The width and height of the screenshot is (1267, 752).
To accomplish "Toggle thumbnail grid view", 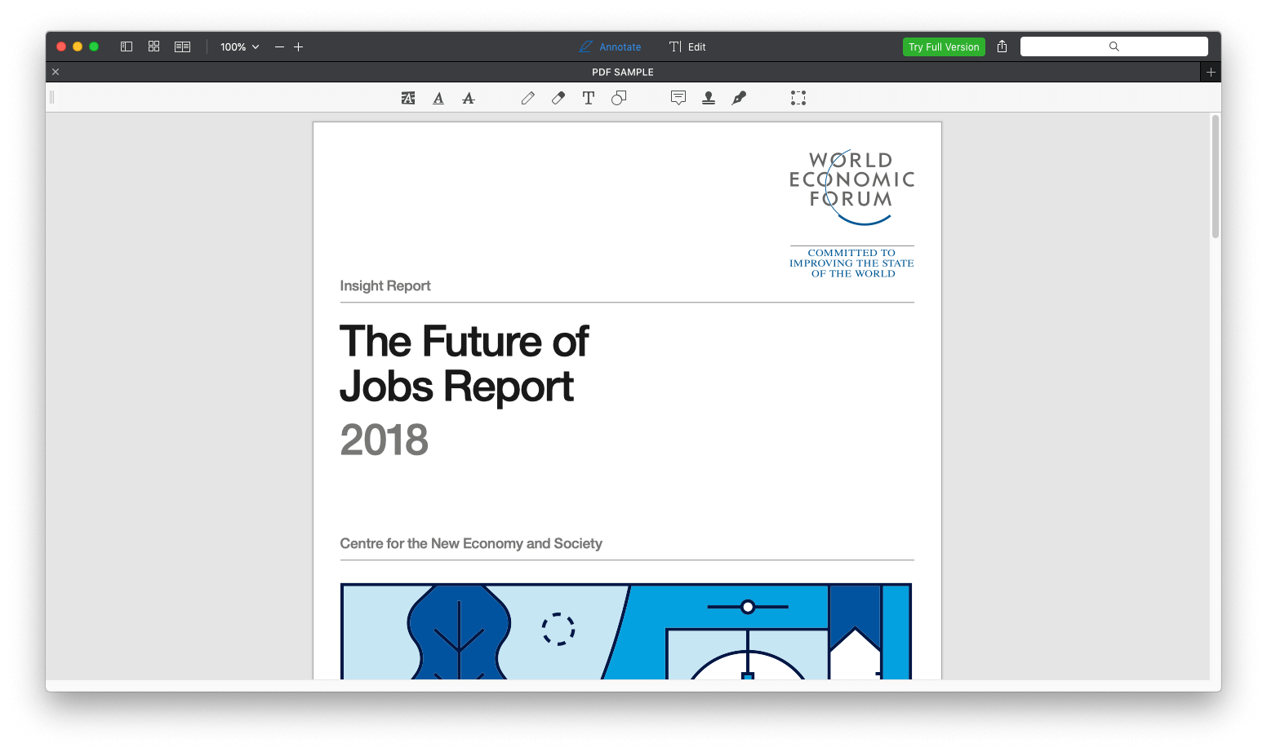I will pyautogui.click(x=153, y=46).
